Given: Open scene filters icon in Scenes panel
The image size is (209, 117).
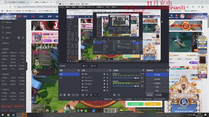Looking at the screenshot, I should pos(69,95).
